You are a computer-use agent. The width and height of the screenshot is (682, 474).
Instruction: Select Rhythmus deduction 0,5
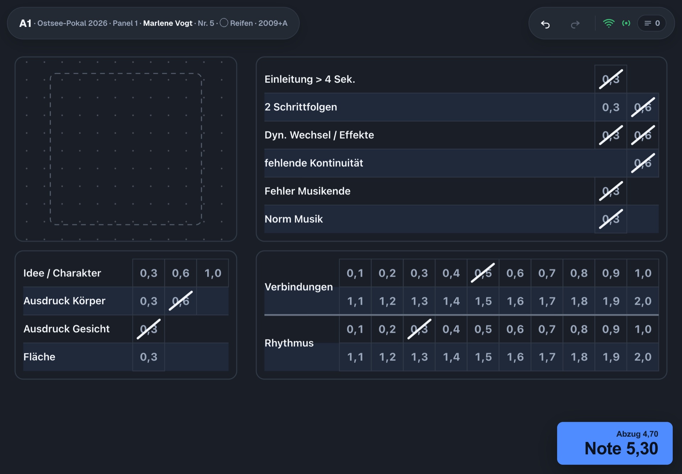[x=483, y=329]
